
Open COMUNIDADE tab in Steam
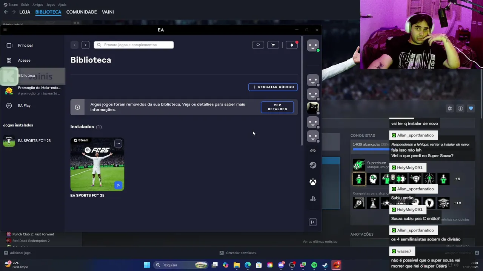coord(82,12)
